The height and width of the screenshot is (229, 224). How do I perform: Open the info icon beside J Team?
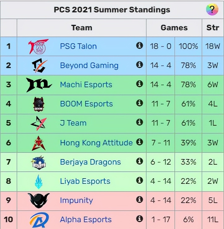coord(140,122)
